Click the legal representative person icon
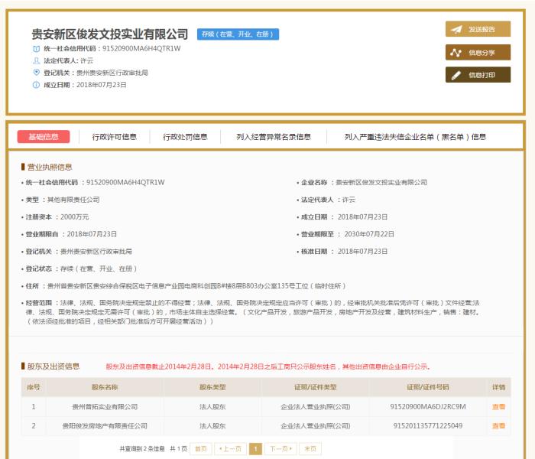535x459 pixels. point(36,60)
